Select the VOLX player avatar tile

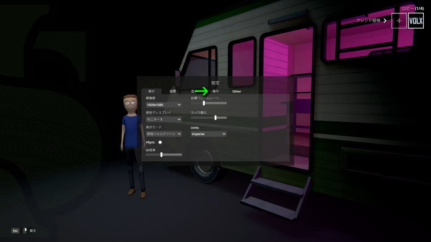click(416, 21)
